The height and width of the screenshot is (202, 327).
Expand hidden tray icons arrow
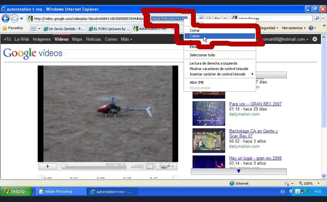click(291, 191)
